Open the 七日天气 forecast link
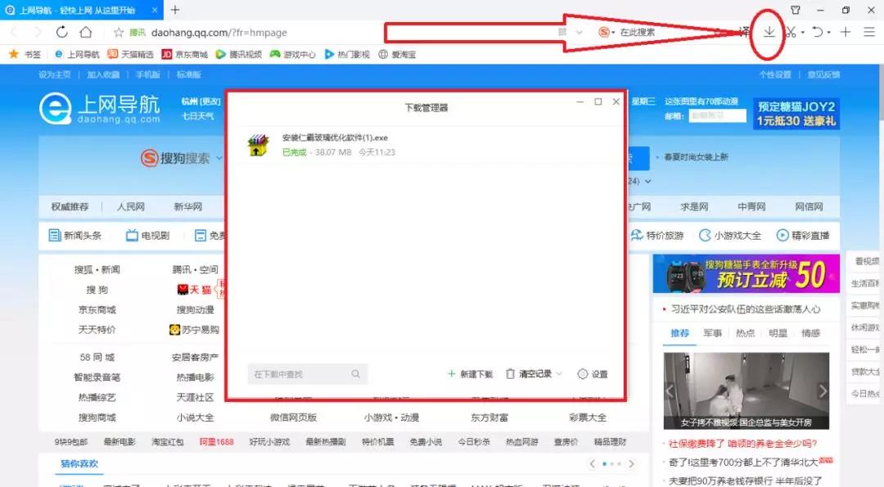The width and height of the screenshot is (884, 487). pyautogui.click(x=198, y=116)
